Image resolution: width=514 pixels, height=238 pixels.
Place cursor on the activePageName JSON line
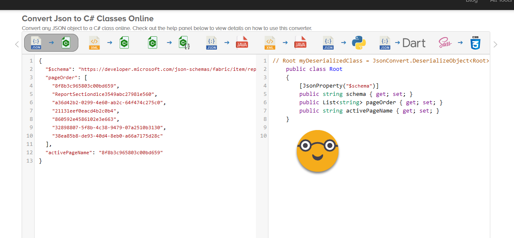coord(104,153)
